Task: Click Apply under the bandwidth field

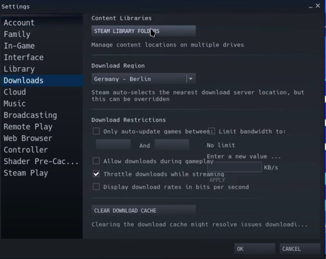Action: (x=217, y=180)
